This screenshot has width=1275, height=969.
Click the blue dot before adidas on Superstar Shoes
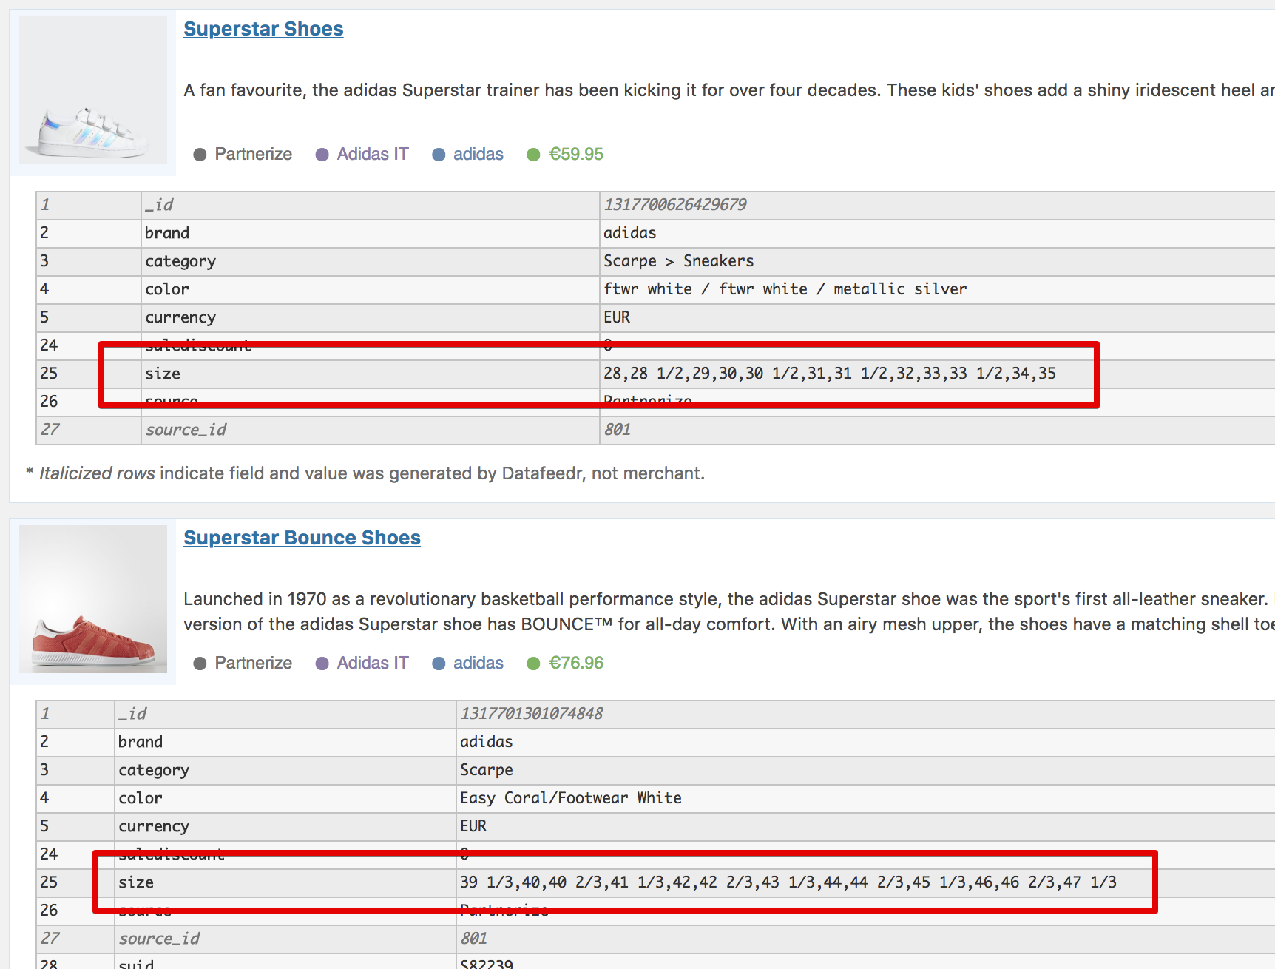coord(439,155)
